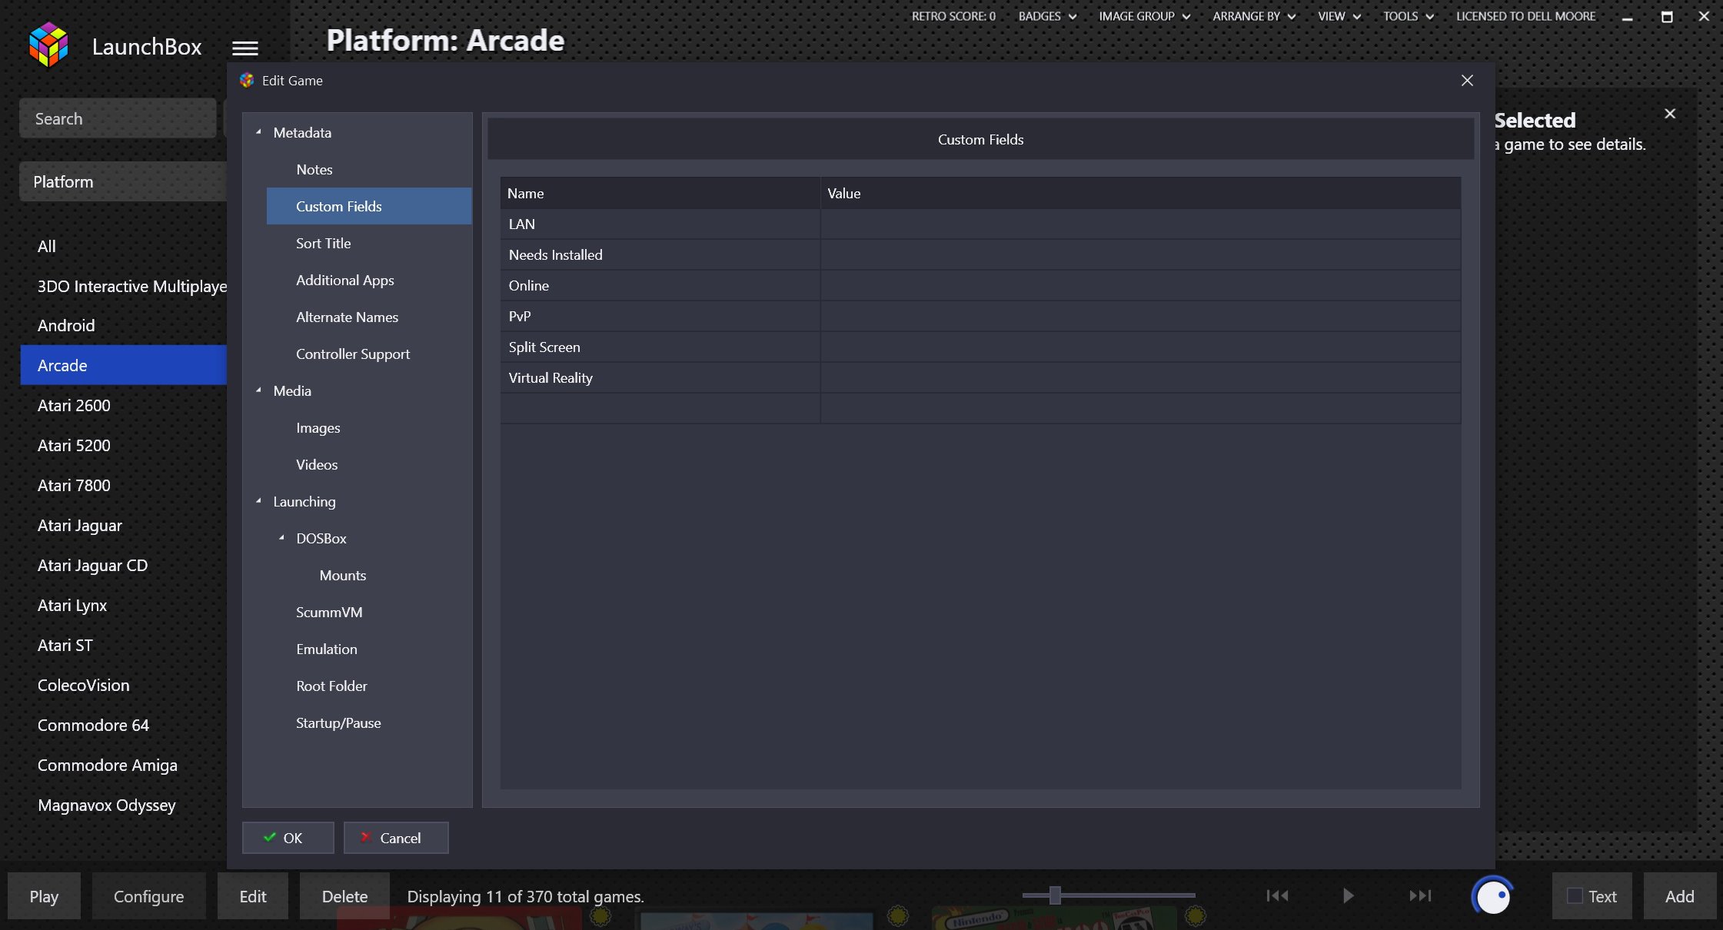Confirm with the OK button
This screenshot has width=1723, height=930.
288,838
